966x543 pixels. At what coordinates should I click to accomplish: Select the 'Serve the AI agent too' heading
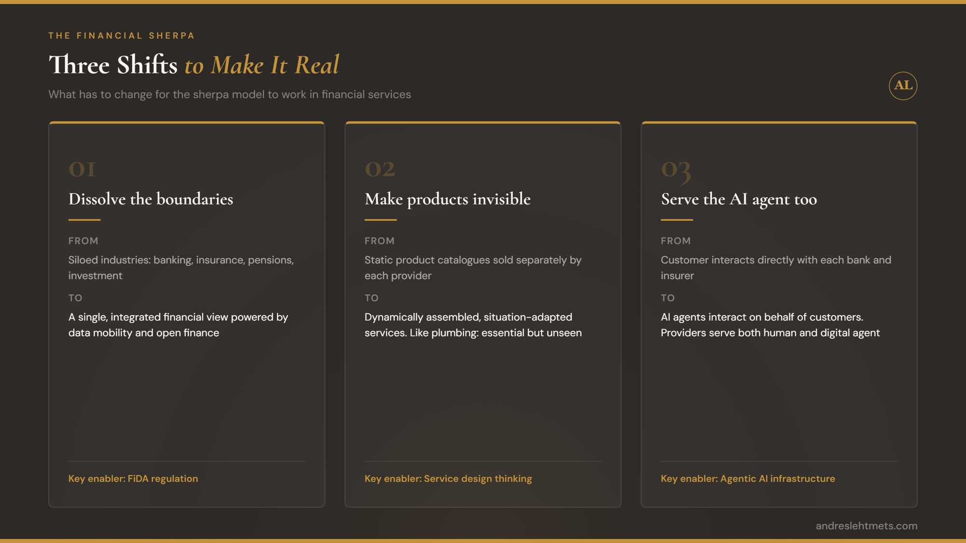739,199
